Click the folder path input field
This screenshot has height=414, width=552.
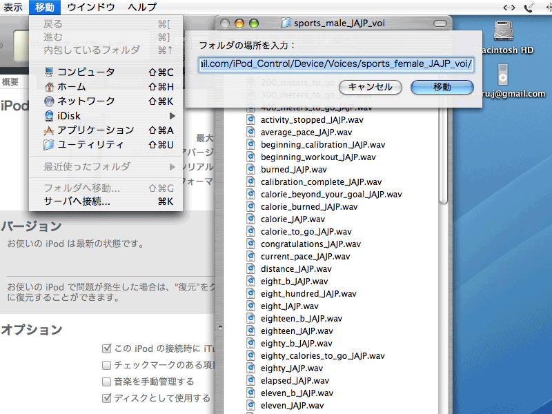[336, 64]
